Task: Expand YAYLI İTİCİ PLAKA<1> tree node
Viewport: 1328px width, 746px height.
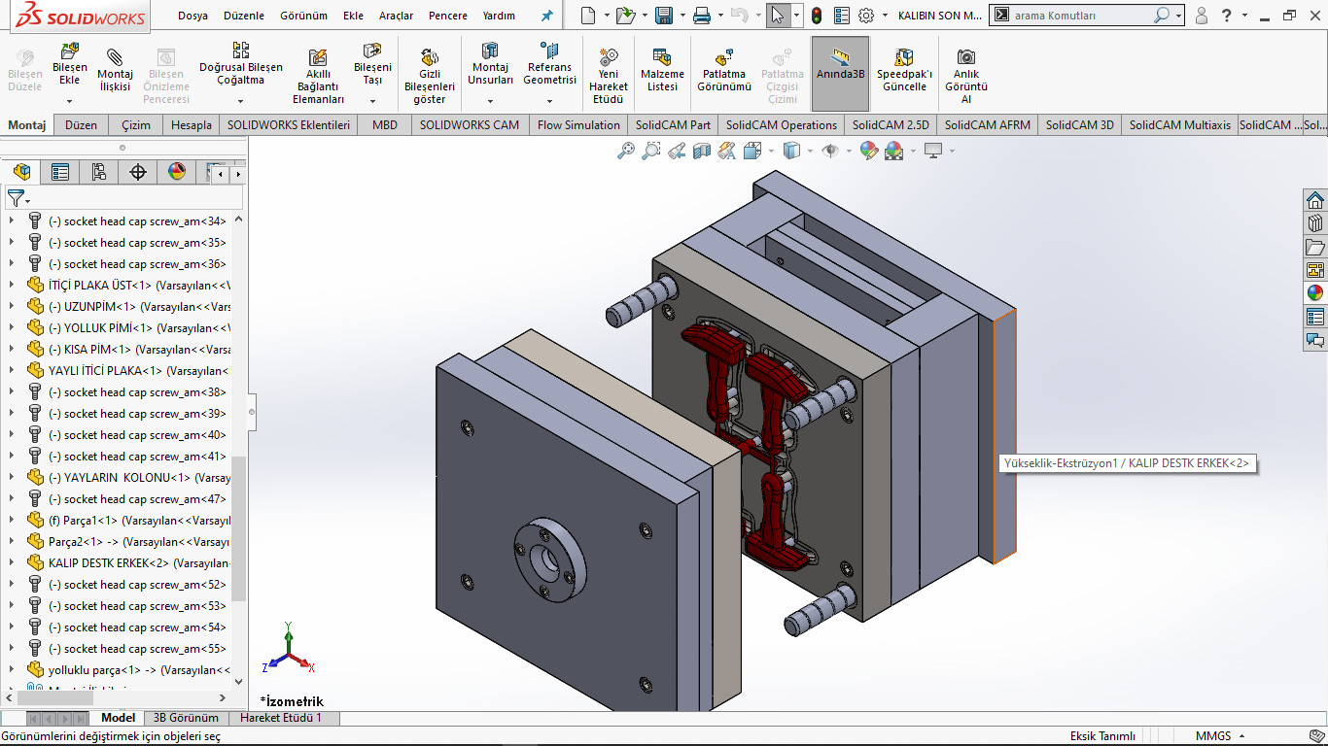Action: coord(12,371)
